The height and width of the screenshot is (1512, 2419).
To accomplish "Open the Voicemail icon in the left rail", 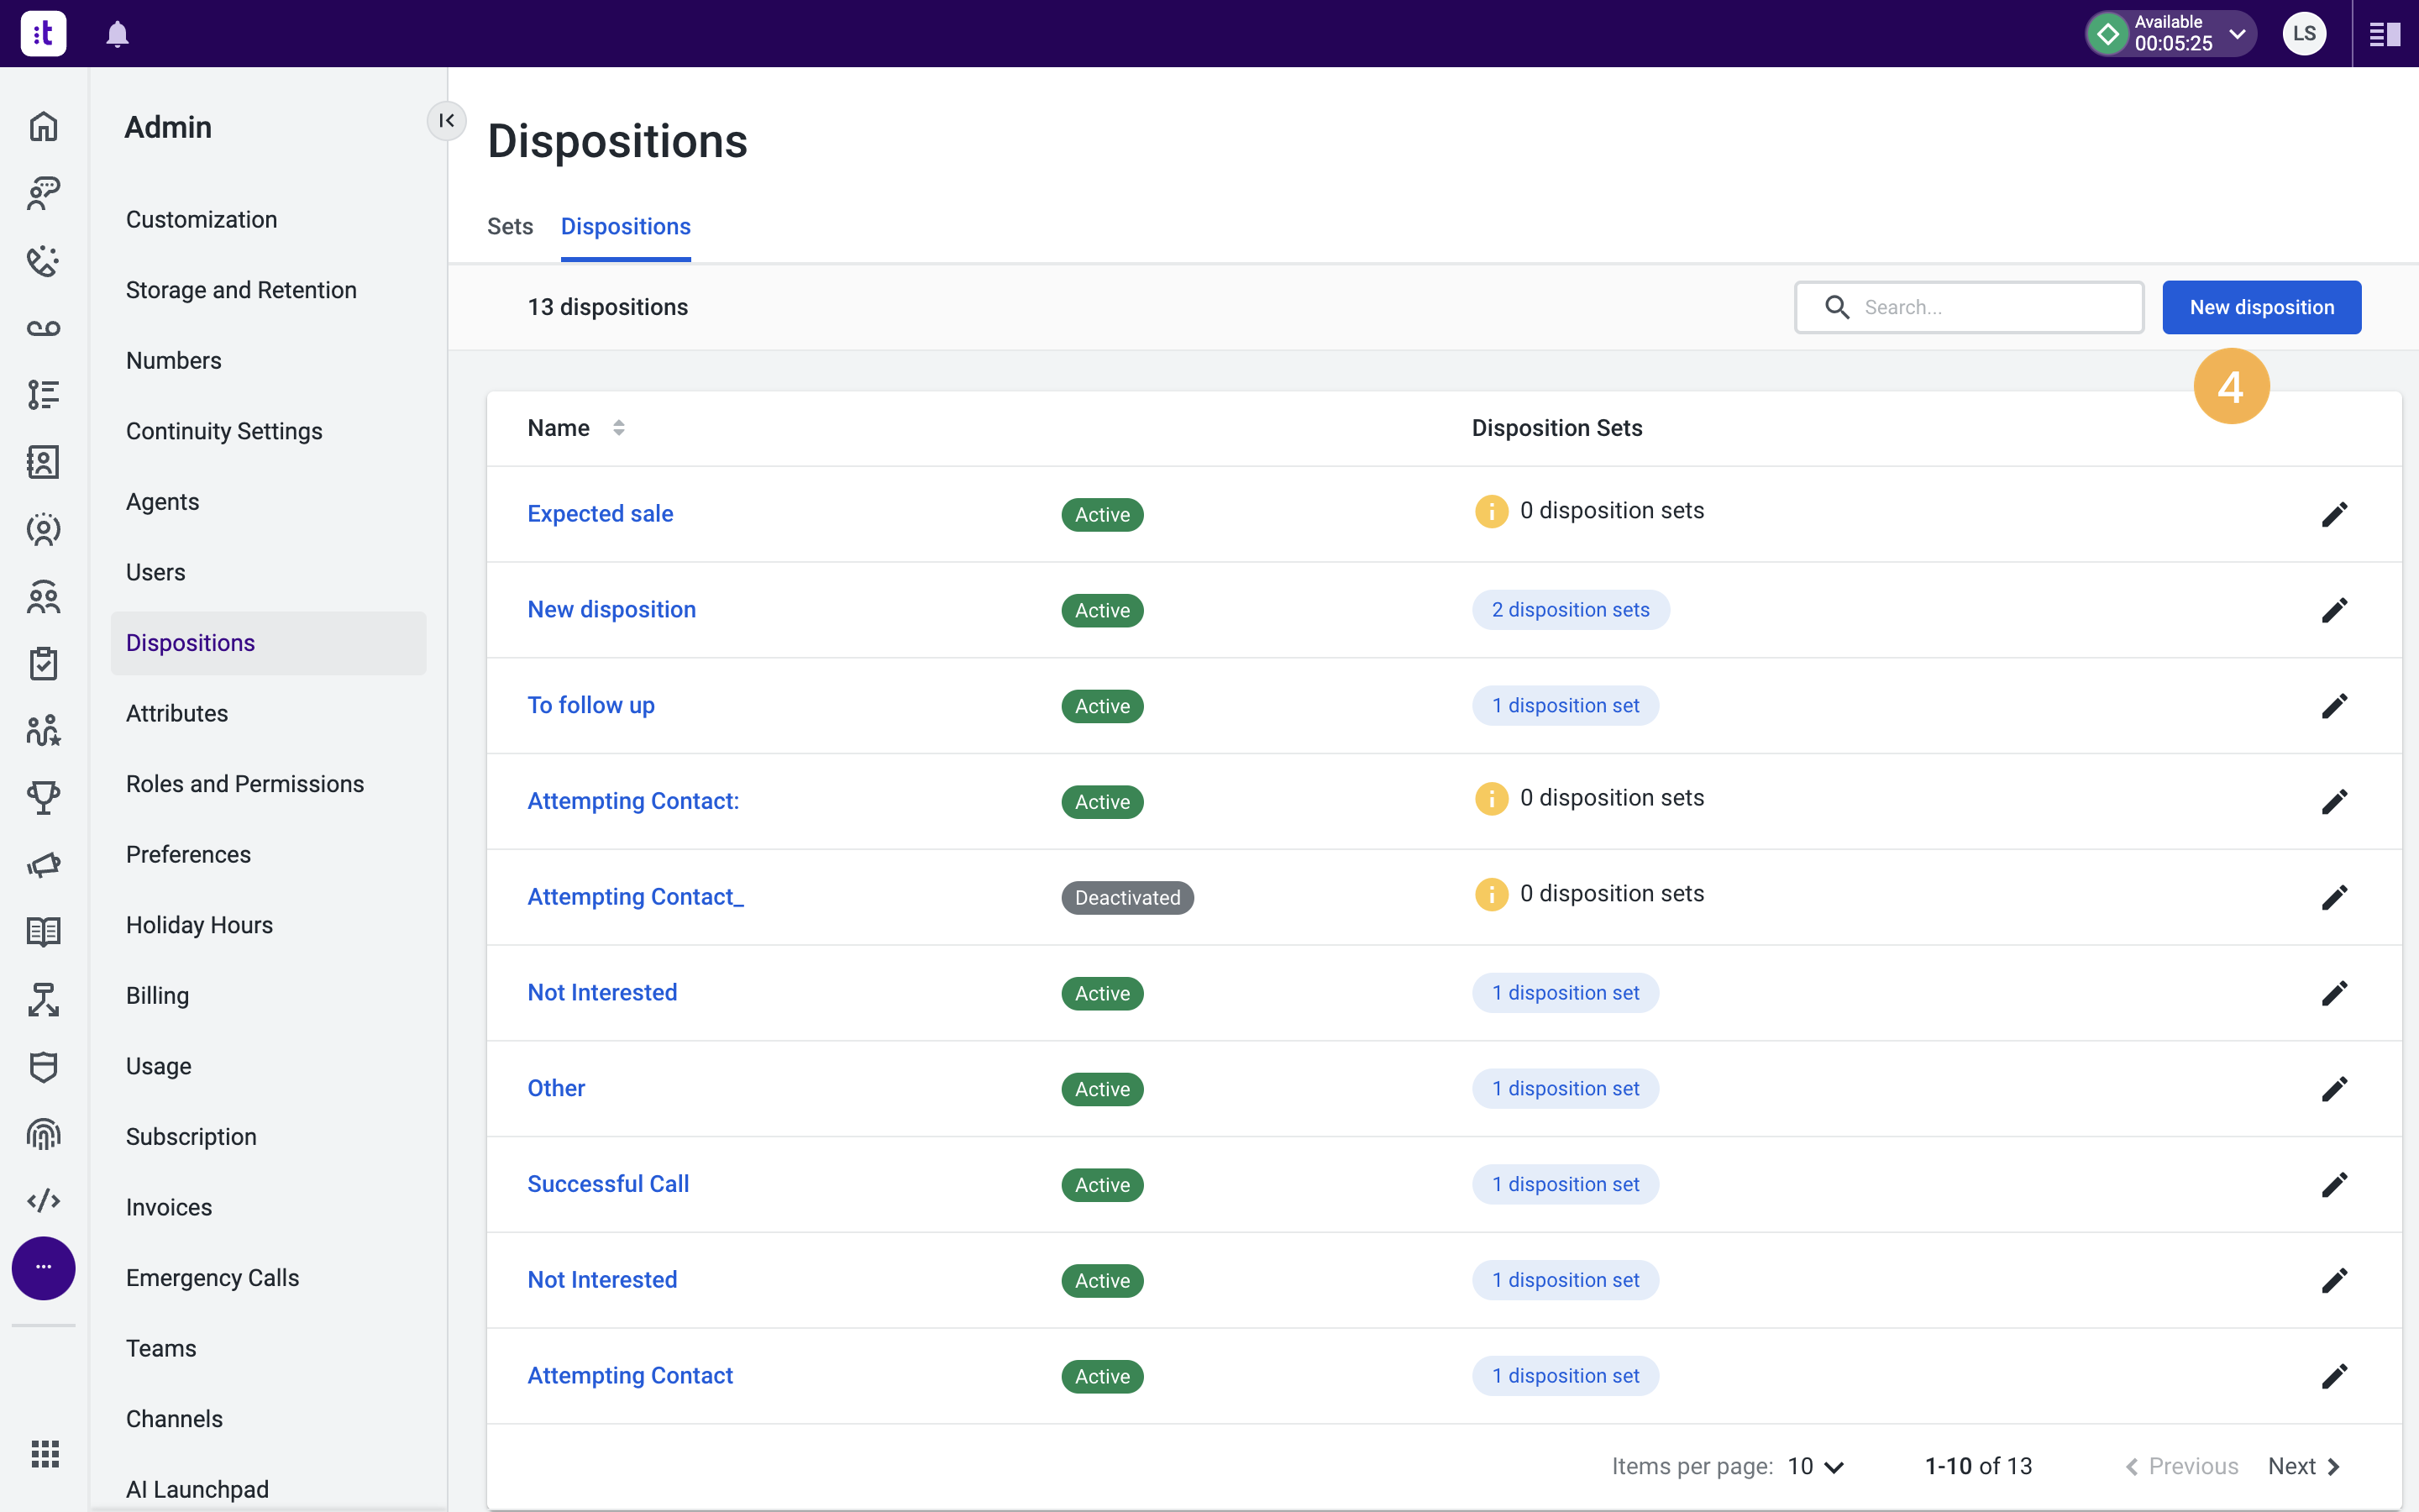I will [x=43, y=328].
